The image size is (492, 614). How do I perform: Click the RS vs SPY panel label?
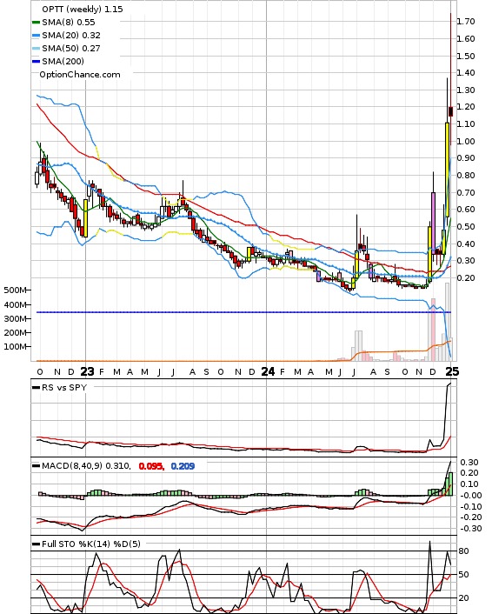tap(64, 387)
